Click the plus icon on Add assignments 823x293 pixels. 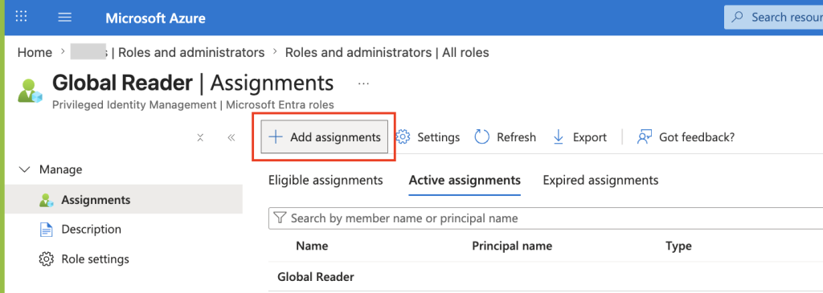point(275,137)
